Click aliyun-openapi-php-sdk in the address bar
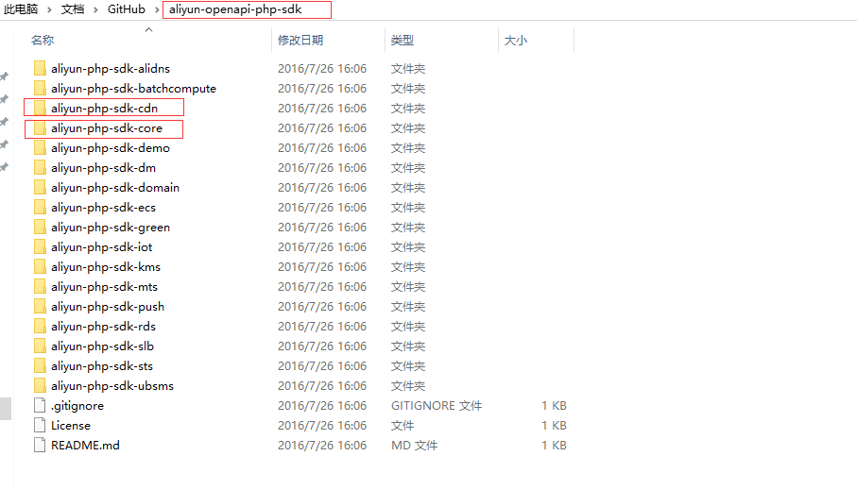Image resolution: width=857 pixels, height=490 pixels. click(x=235, y=9)
